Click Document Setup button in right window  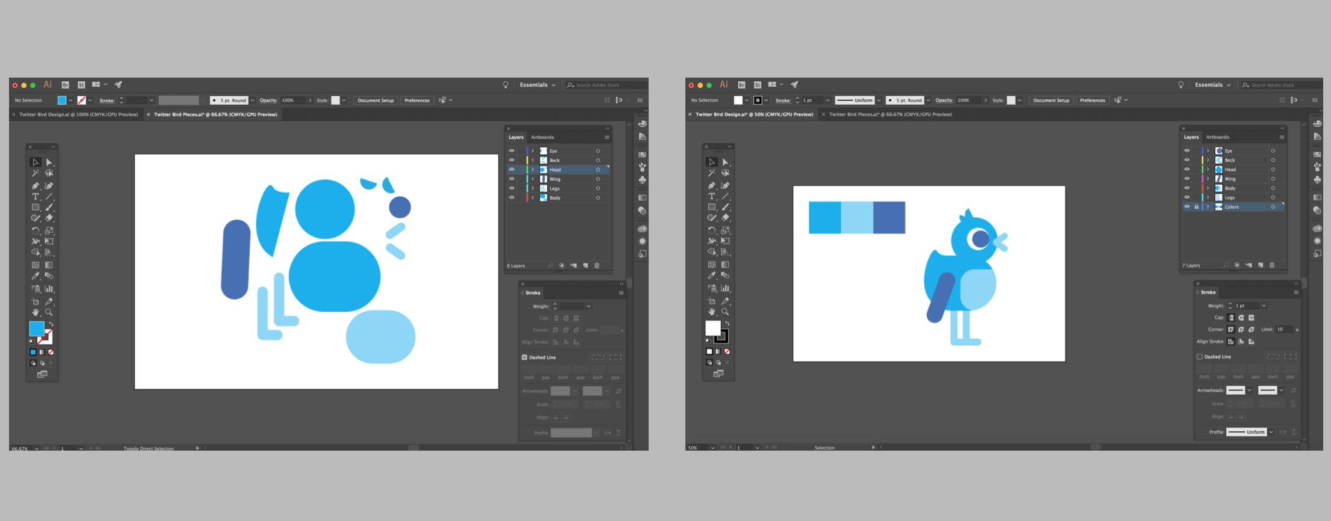click(1051, 100)
